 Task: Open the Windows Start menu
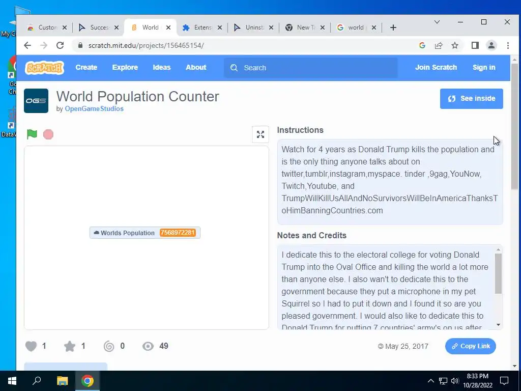[12, 381]
